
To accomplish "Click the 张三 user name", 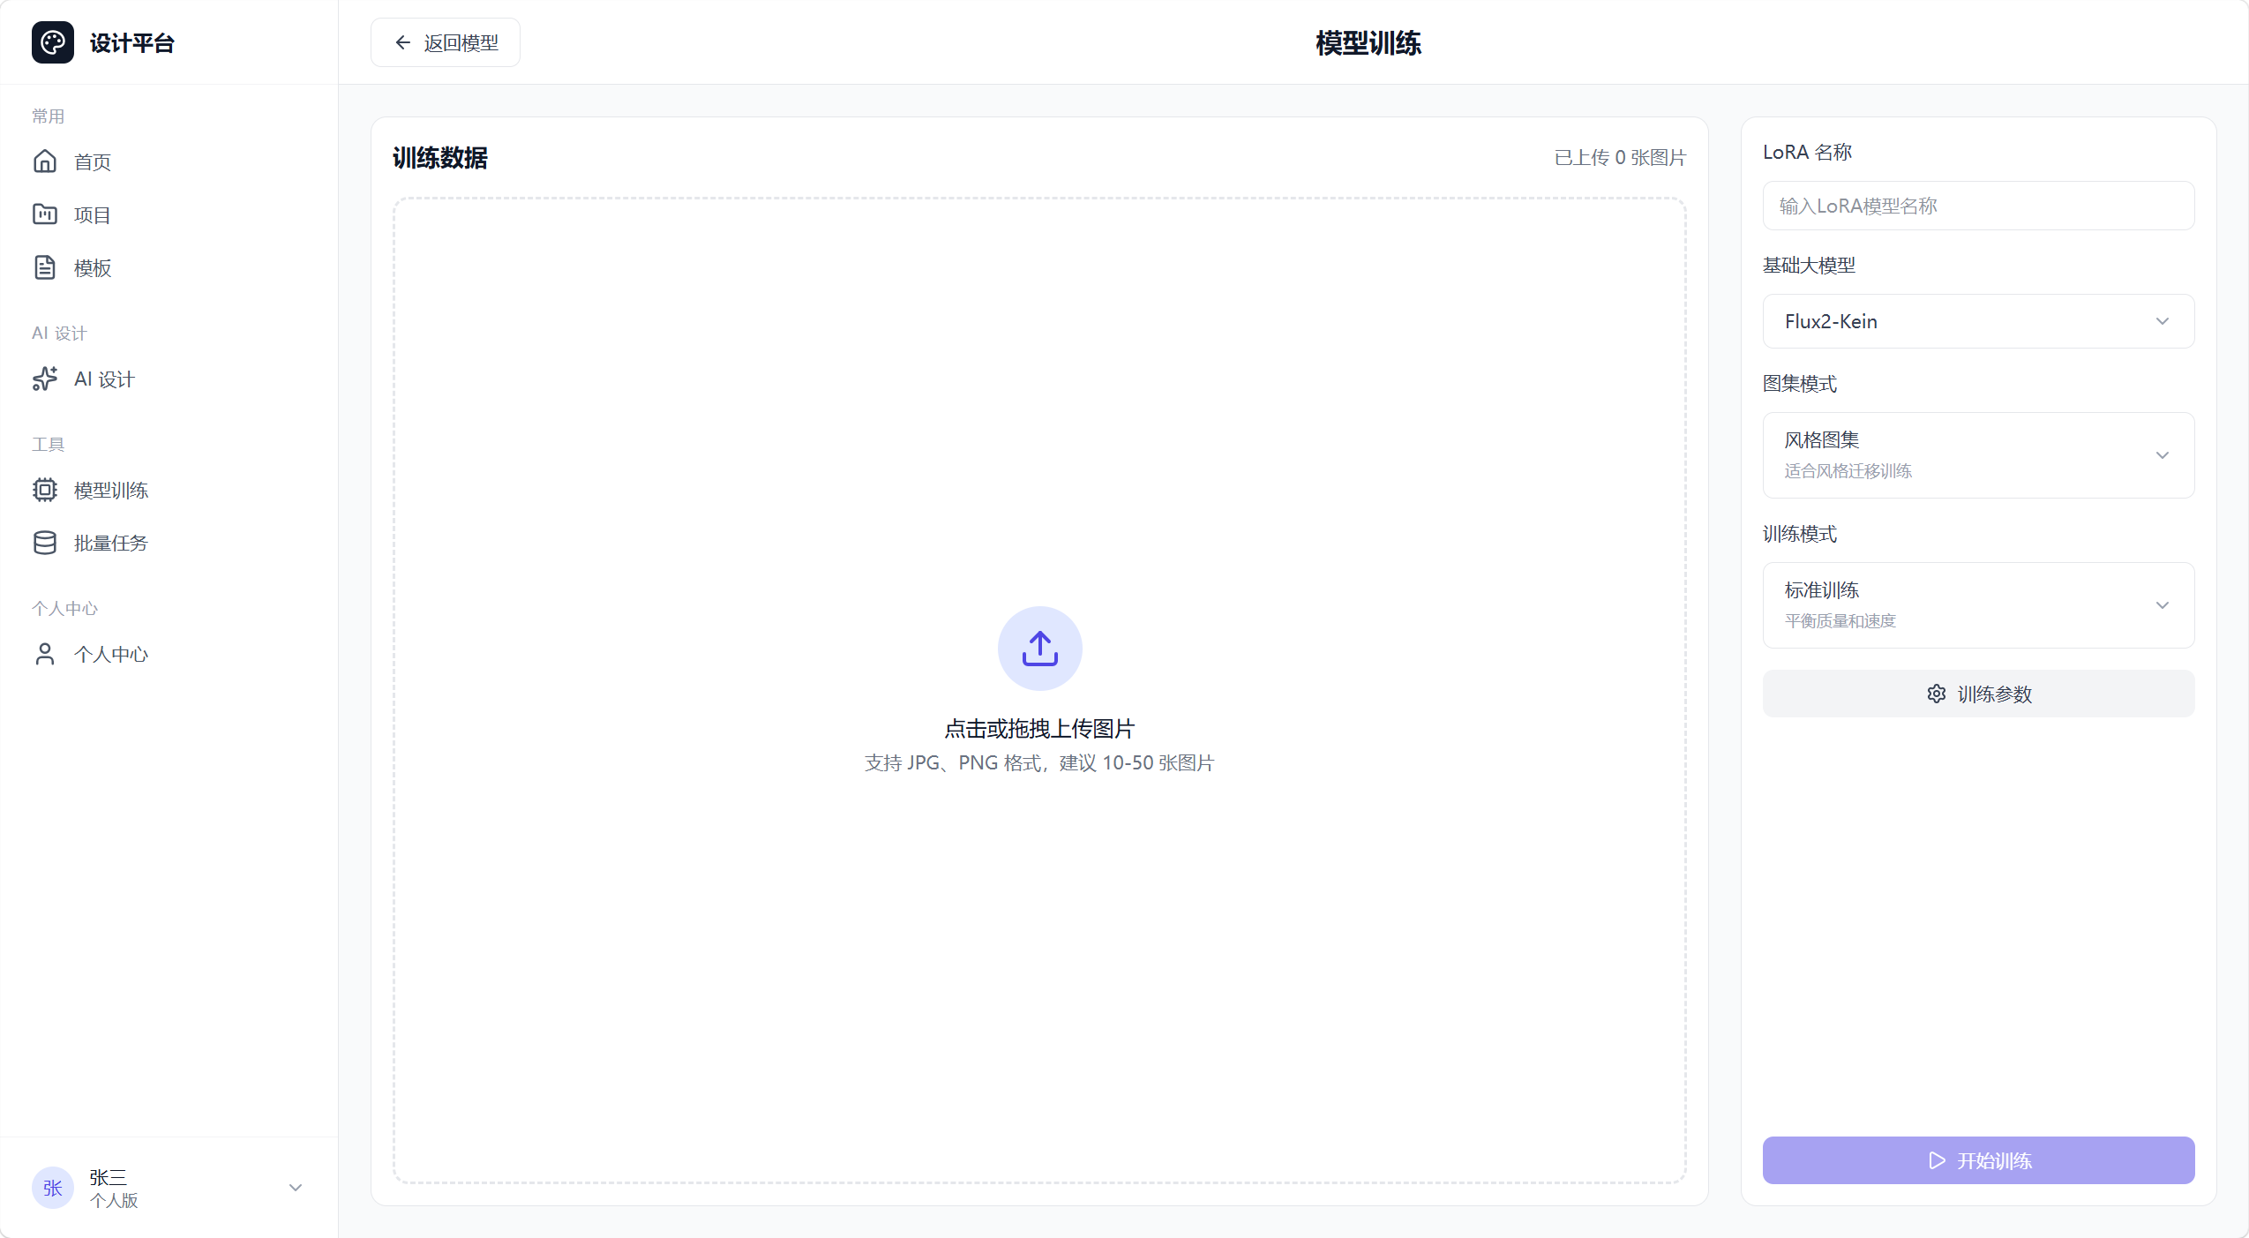I will click(108, 1177).
